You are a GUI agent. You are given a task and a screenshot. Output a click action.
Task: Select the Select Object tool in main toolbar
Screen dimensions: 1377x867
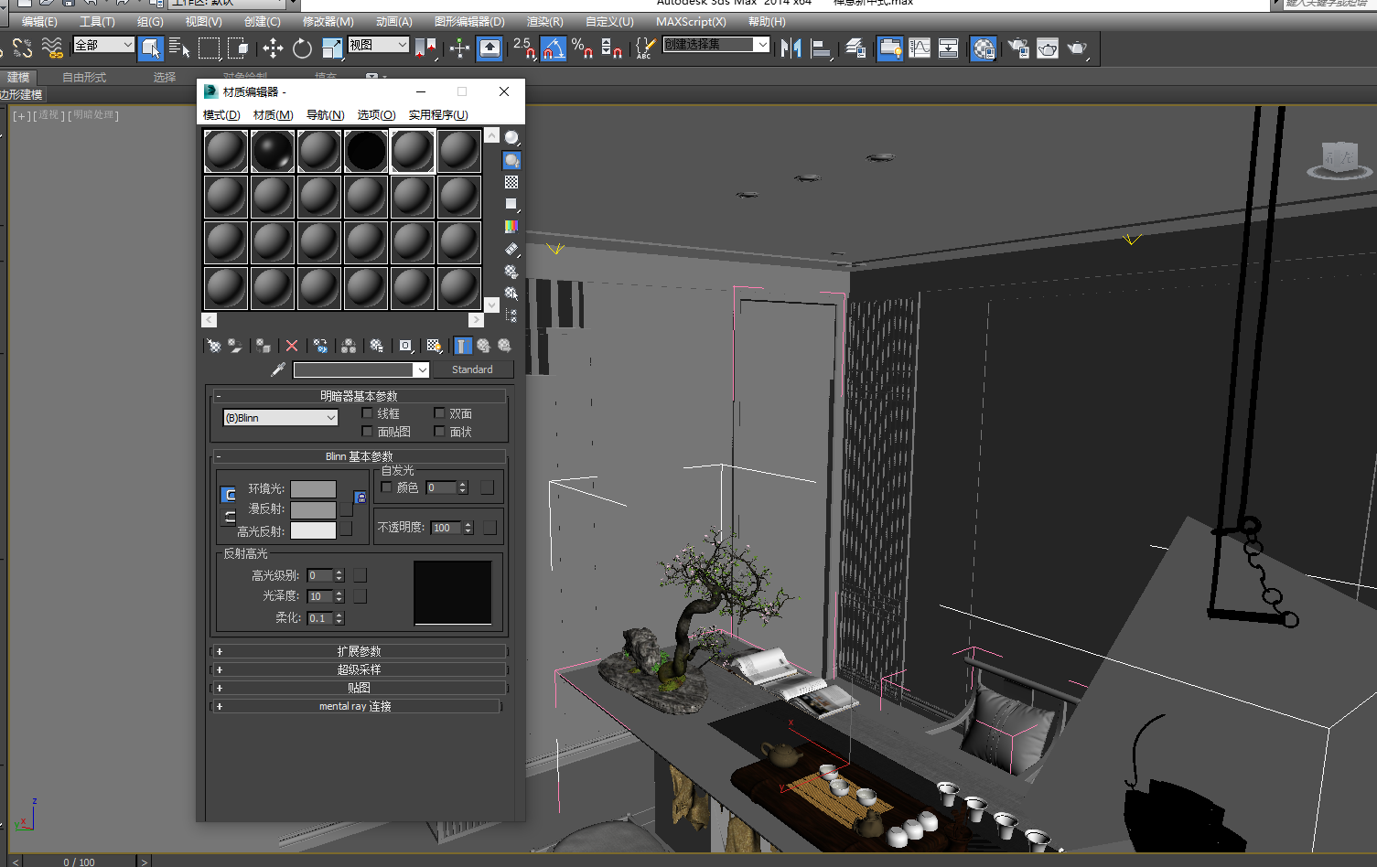(151, 48)
